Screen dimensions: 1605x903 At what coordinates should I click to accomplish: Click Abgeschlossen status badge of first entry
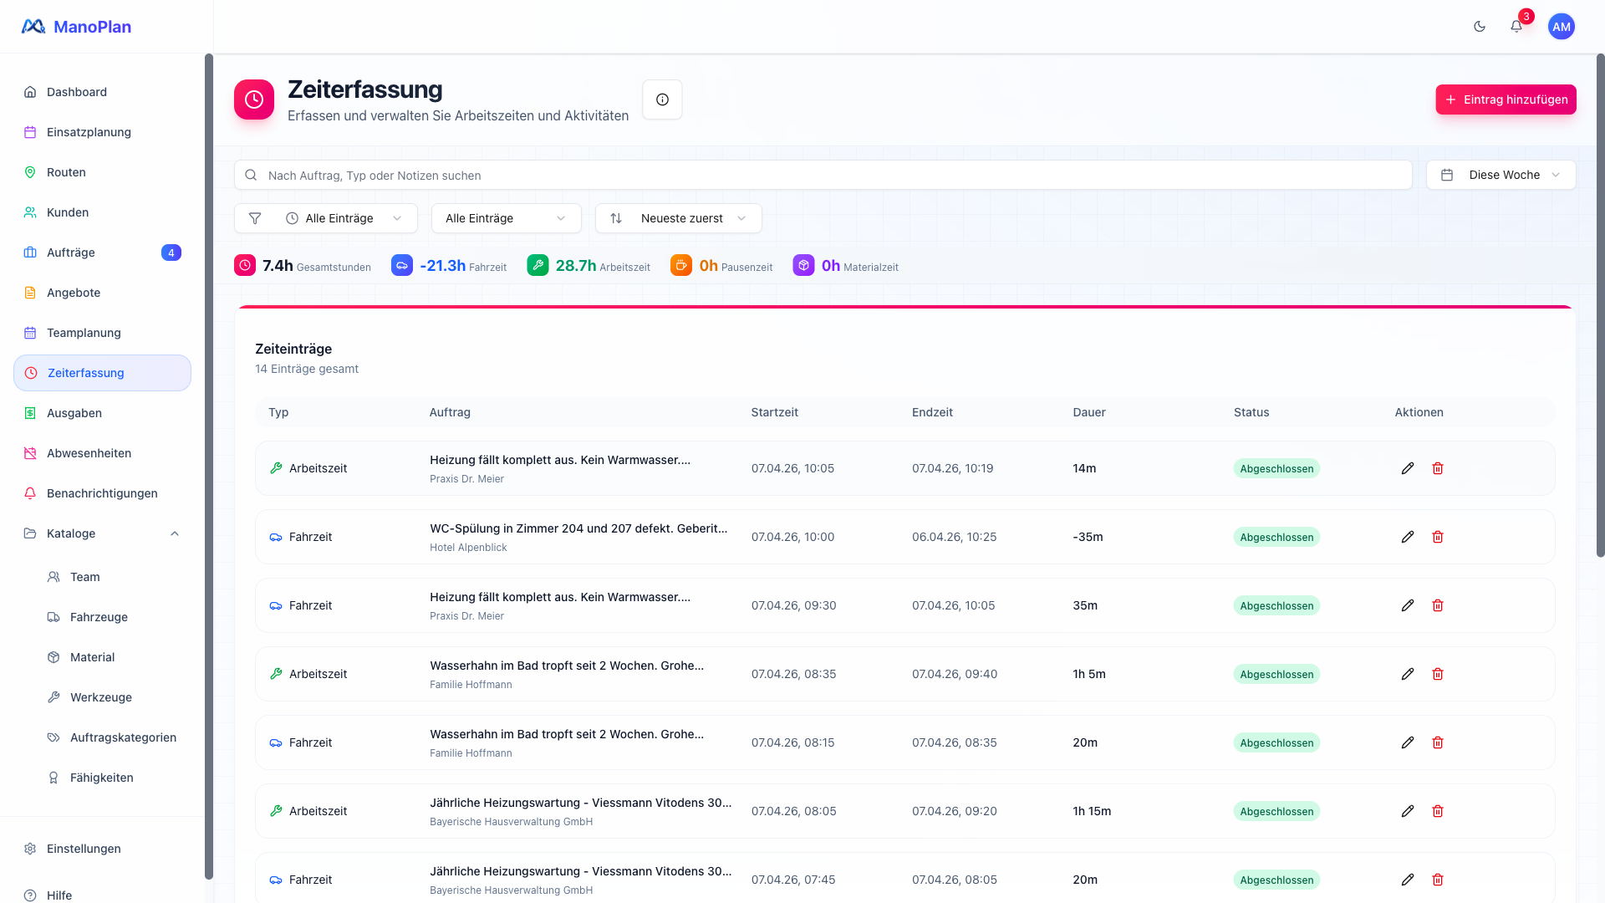pos(1276,469)
